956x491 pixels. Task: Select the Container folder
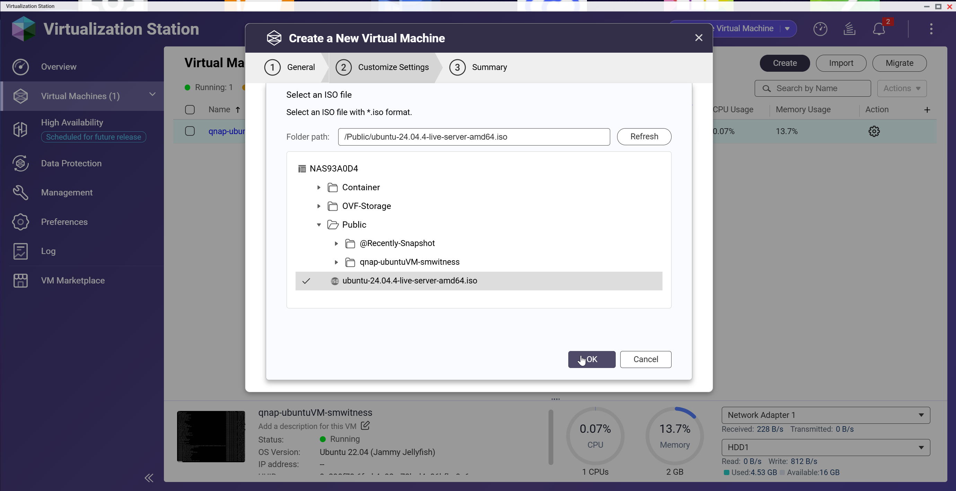tap(361, 187)
